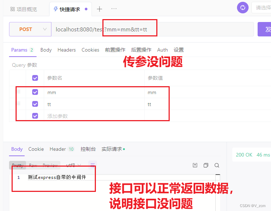The image size is (271, 211).
Task: Toggle the checkbox in 添加参数 row
Action: coord(35,116)
